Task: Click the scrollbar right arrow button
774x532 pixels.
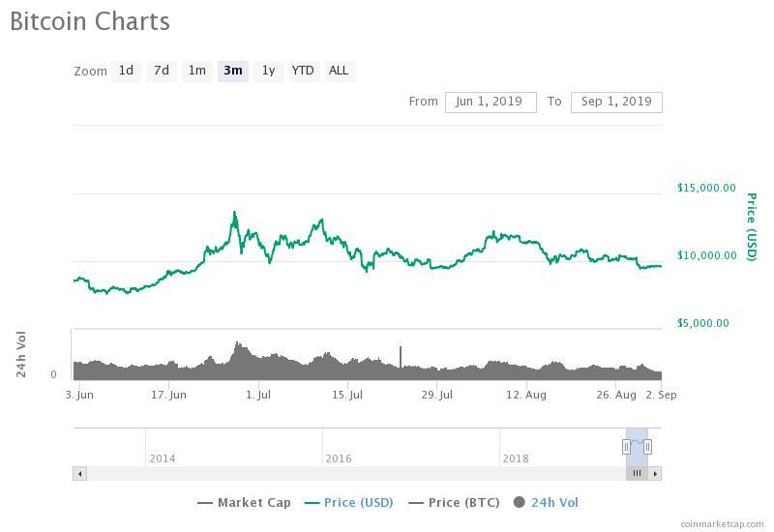Action: point(655,474)
